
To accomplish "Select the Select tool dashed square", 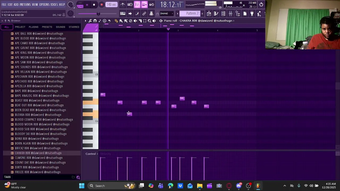I will [145, 21].
